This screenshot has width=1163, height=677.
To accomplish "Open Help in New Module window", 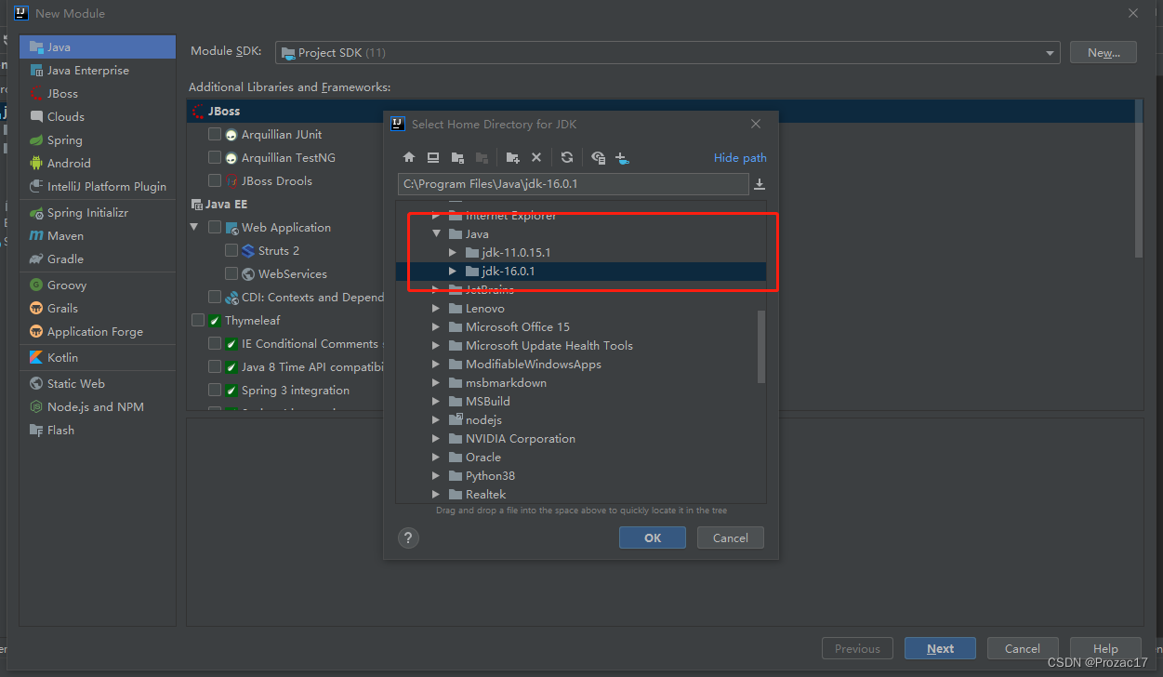I will 1105,648.
